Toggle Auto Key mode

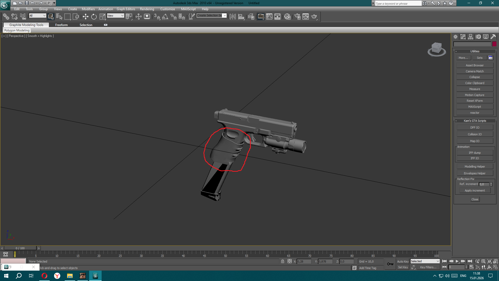coord(403,261)
